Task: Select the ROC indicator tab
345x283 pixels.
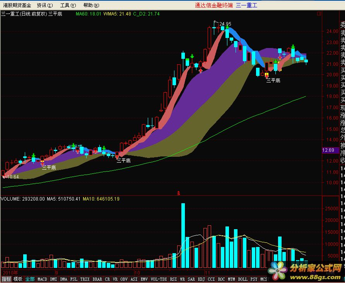Action: click(221, 279)
